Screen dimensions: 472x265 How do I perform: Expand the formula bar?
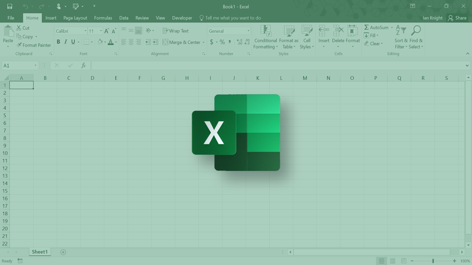(x=467, y=65)
